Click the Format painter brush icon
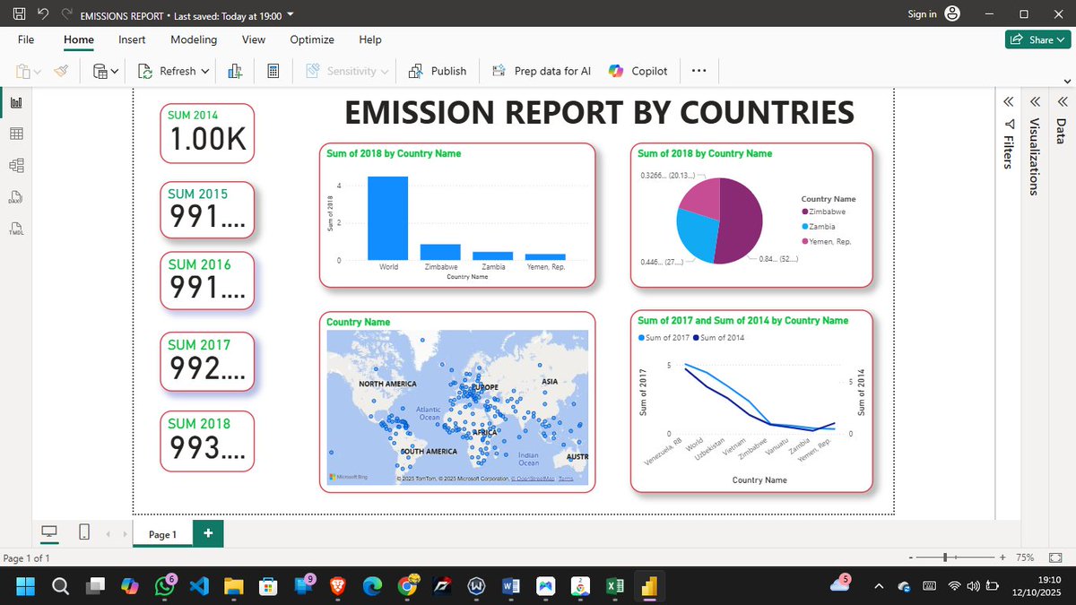This screenshot has height=605, width=1076. 62,71
